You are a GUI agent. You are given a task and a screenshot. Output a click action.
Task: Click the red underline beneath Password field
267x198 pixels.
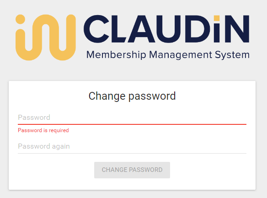click(132, 124)
